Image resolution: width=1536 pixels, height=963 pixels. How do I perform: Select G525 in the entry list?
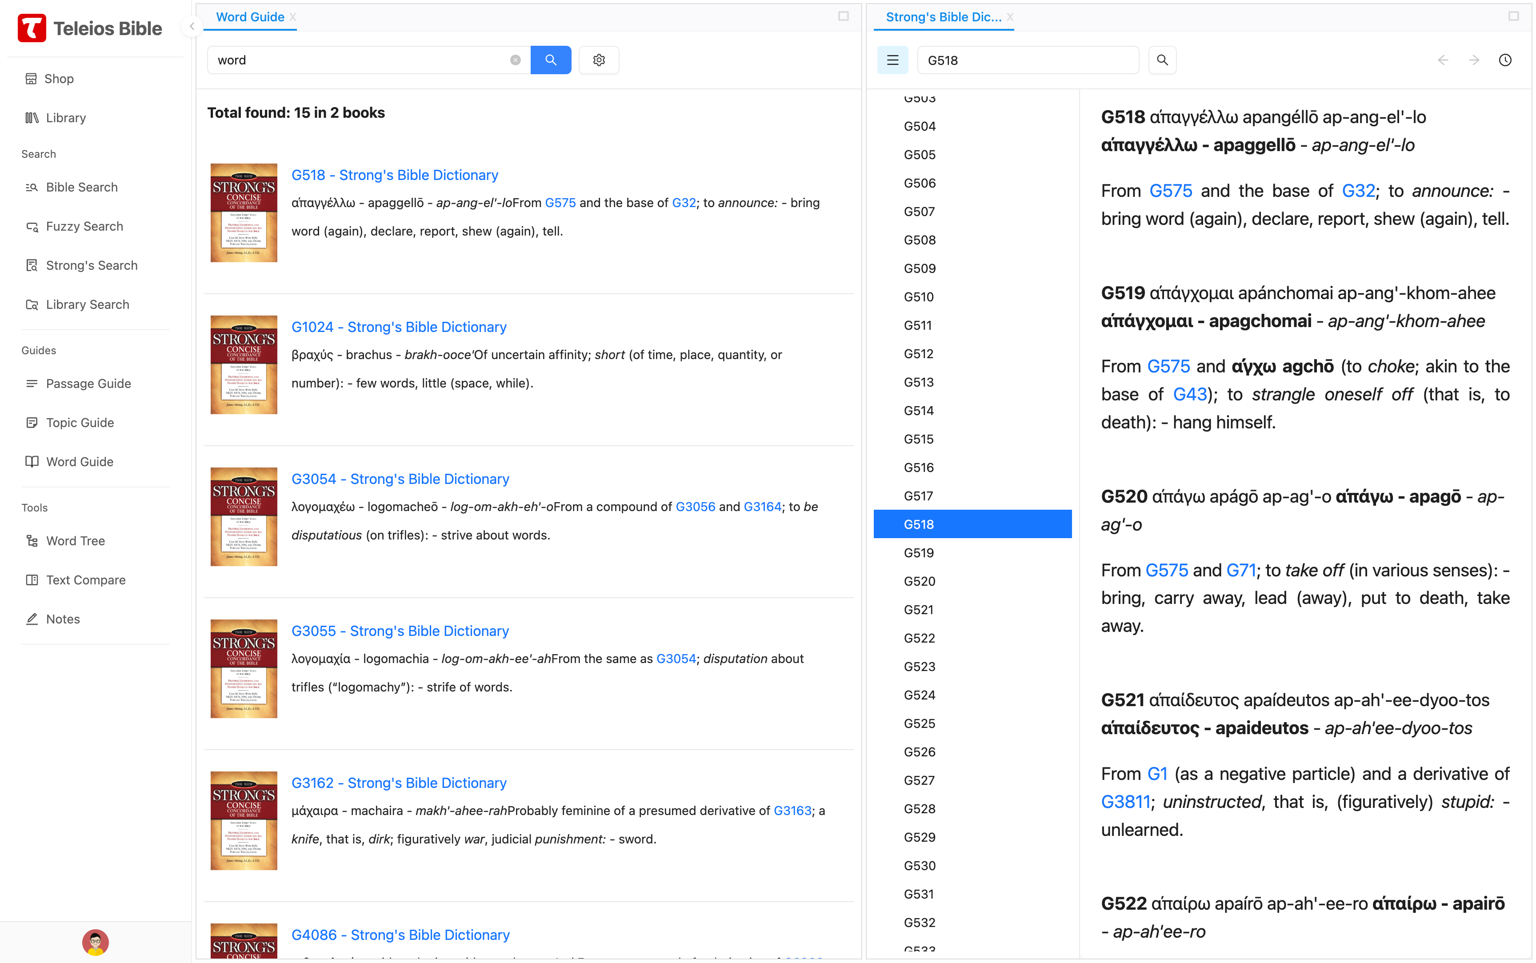919,723
